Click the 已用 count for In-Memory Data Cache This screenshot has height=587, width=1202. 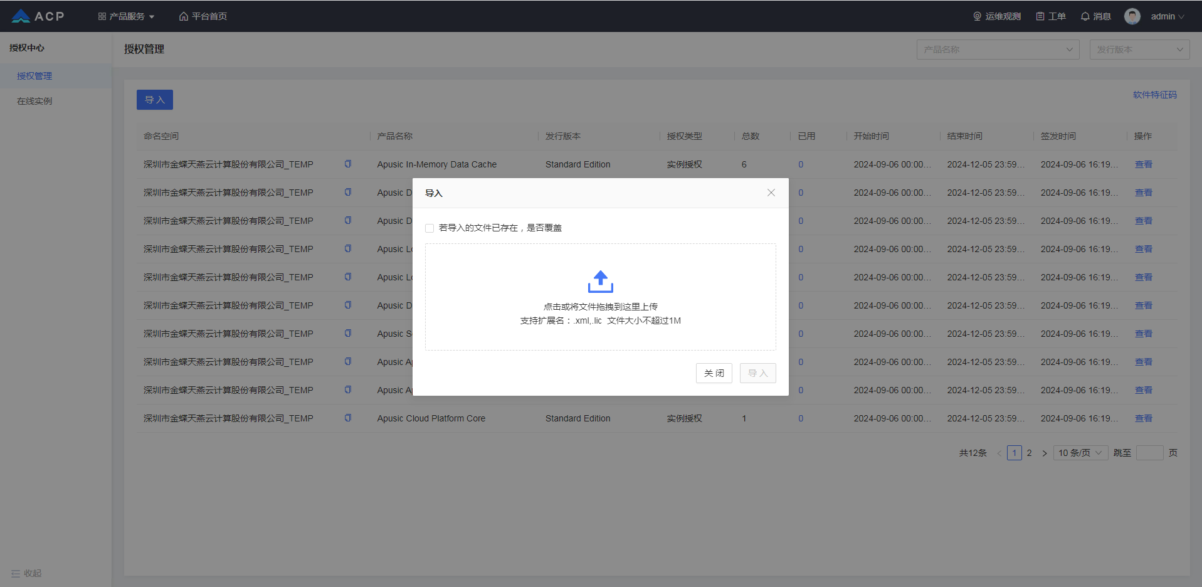pyautogui.click(x=801, y=164)
